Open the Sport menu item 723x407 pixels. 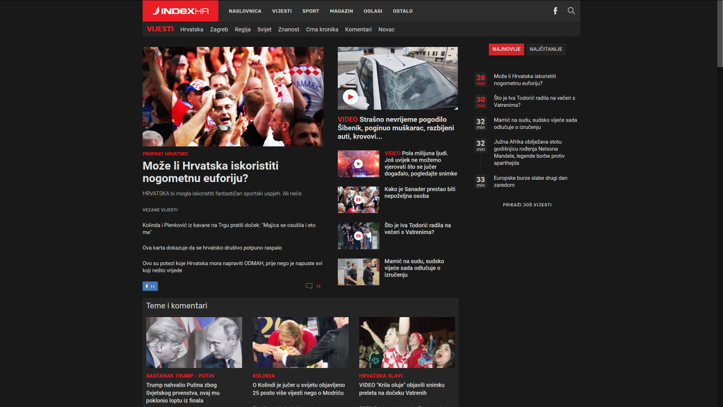[310, 11]
